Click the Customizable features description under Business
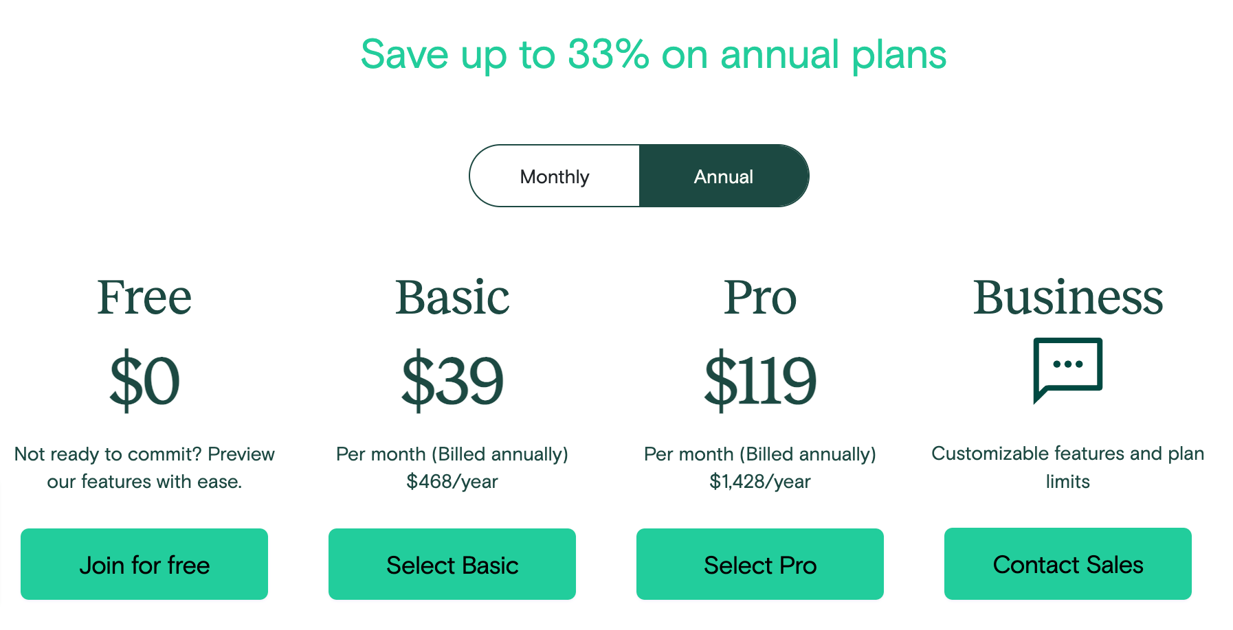This screenshot has height=630, width=1233. click(x=1067, y=467)
